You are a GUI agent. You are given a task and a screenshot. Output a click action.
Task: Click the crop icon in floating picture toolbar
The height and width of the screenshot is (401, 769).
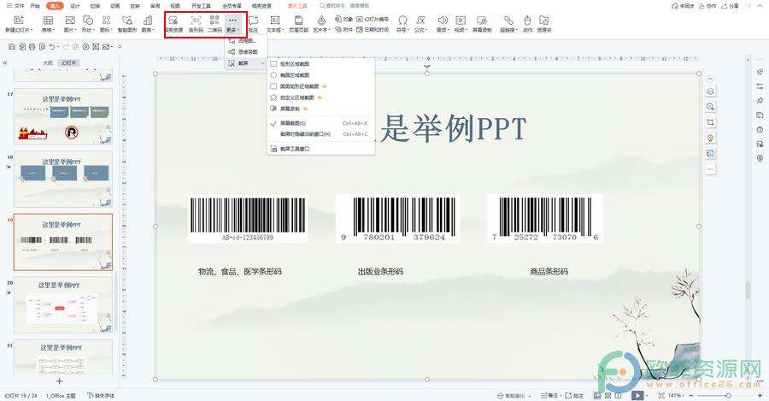pos(710,122)
